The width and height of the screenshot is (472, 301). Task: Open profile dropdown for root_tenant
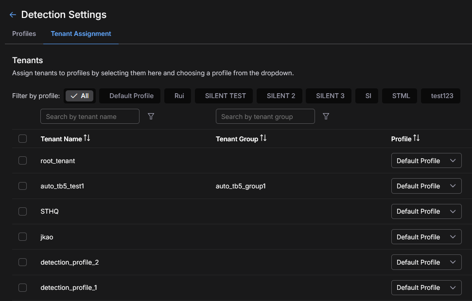tap(426, 161)
